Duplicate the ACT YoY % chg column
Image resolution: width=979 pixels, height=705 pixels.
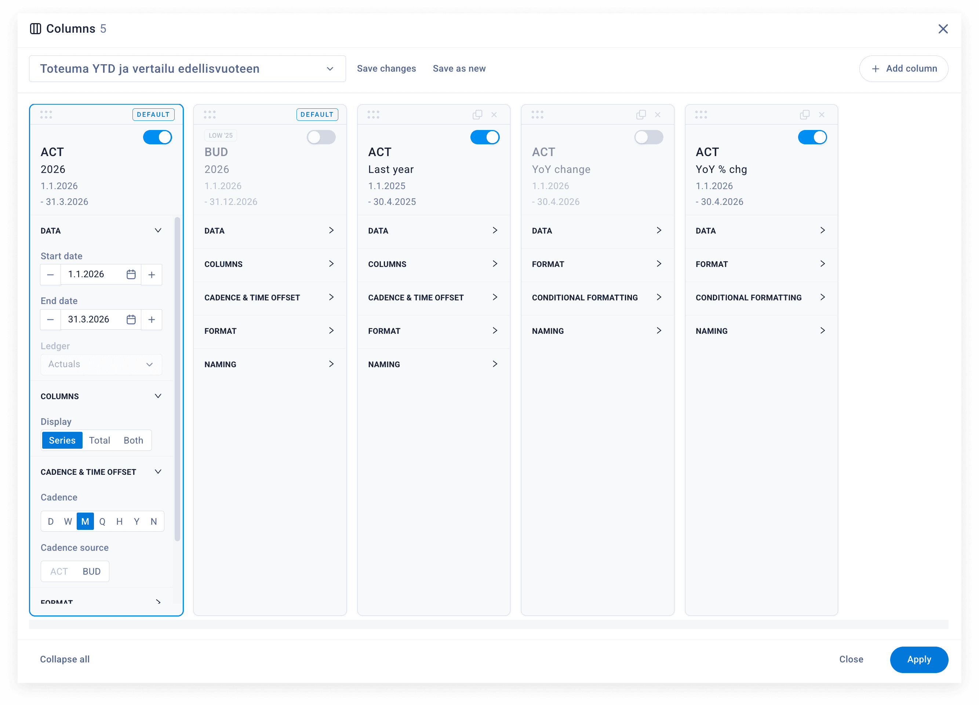tap(804, 115)
